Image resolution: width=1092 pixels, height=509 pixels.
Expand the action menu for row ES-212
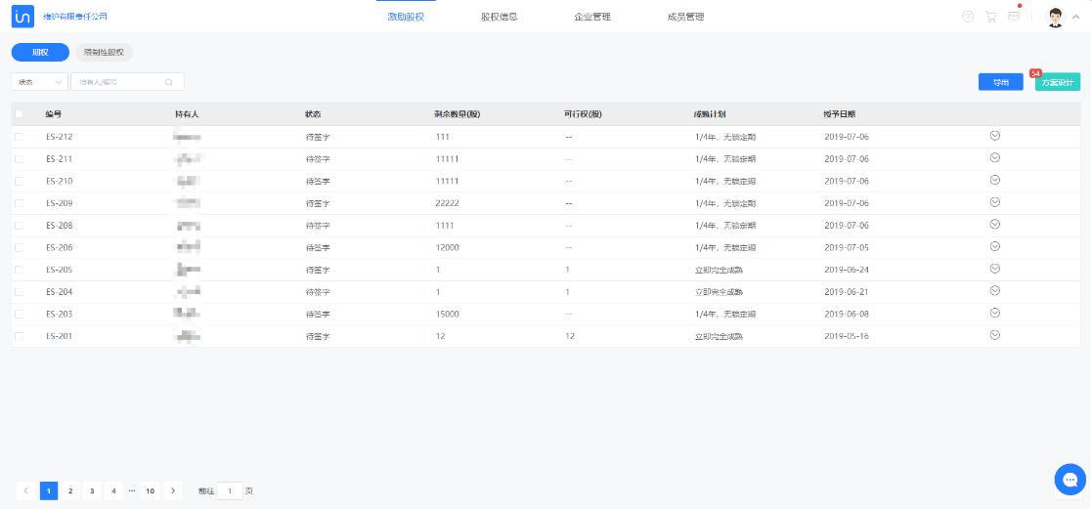[x=995, y=136]
